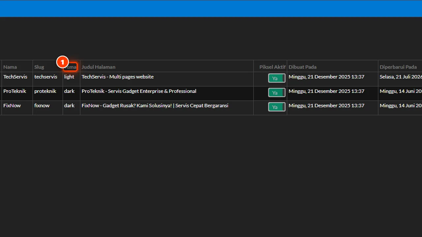The image size is (422, 237).
Task: Click the highlighted Tema column header
Action: click(71, 67)
